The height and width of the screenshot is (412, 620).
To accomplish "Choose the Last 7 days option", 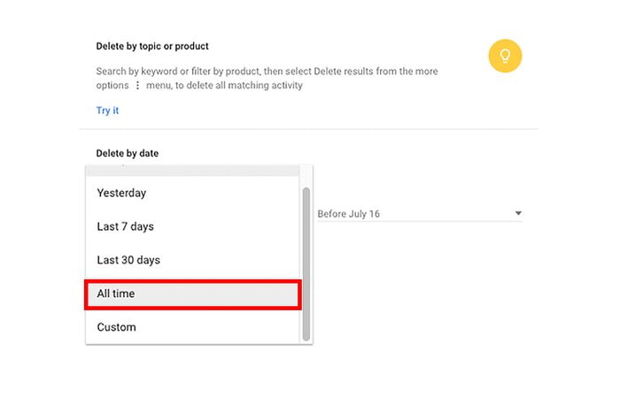I will tap(125, 226).
